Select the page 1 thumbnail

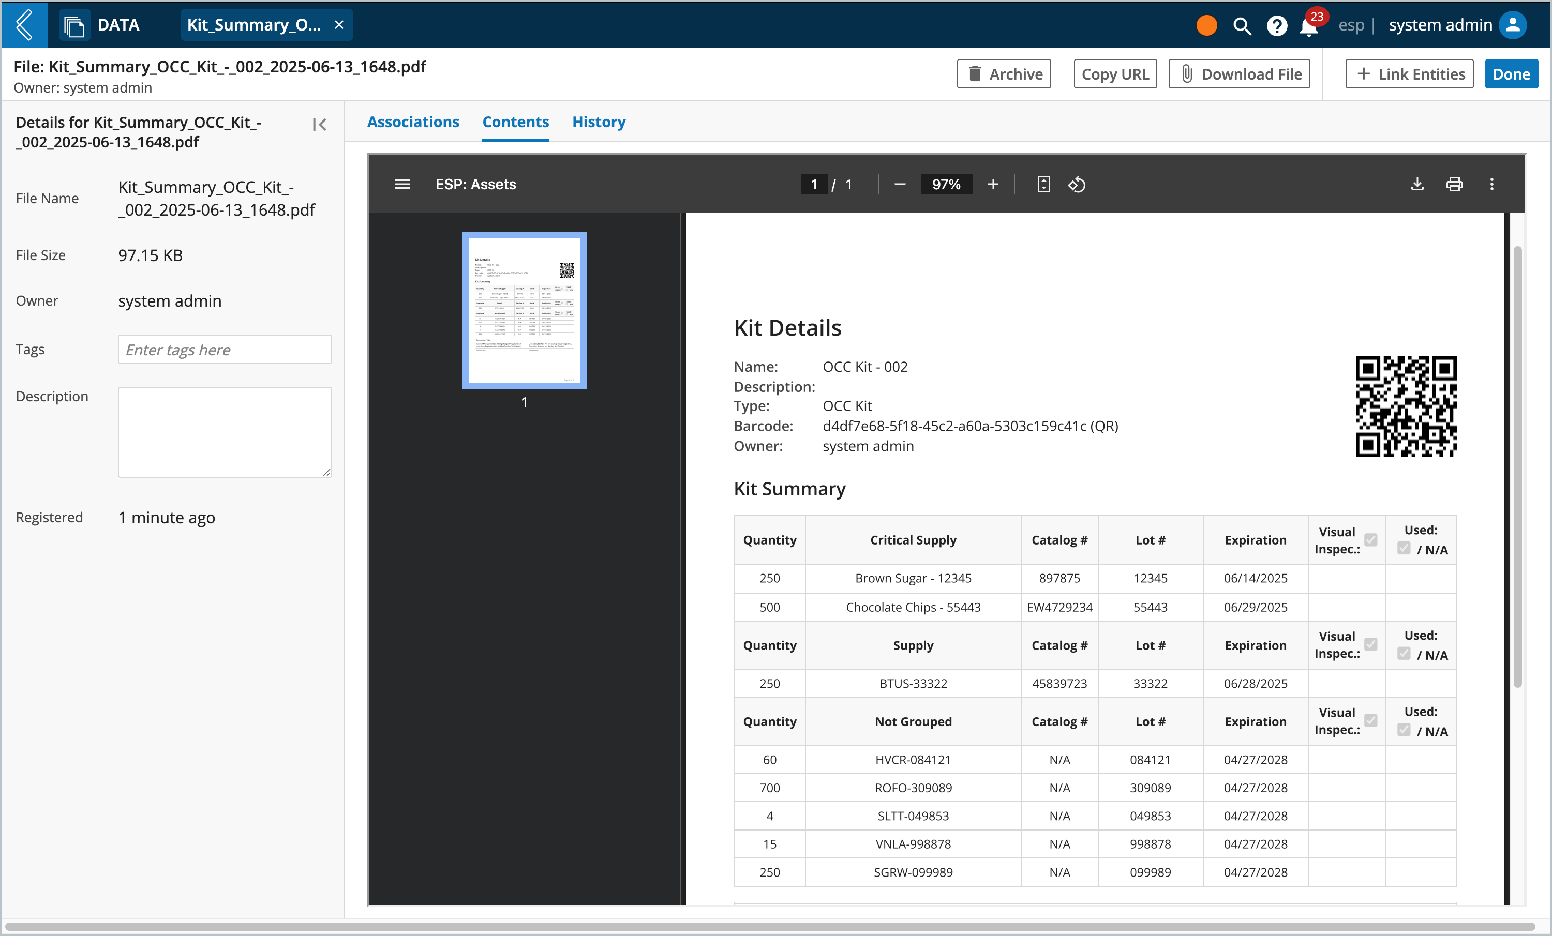point(524,310)
